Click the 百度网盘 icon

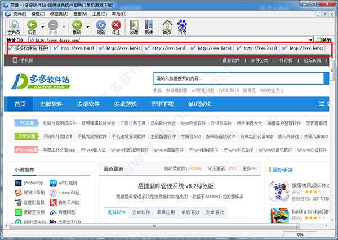point(53,212)
